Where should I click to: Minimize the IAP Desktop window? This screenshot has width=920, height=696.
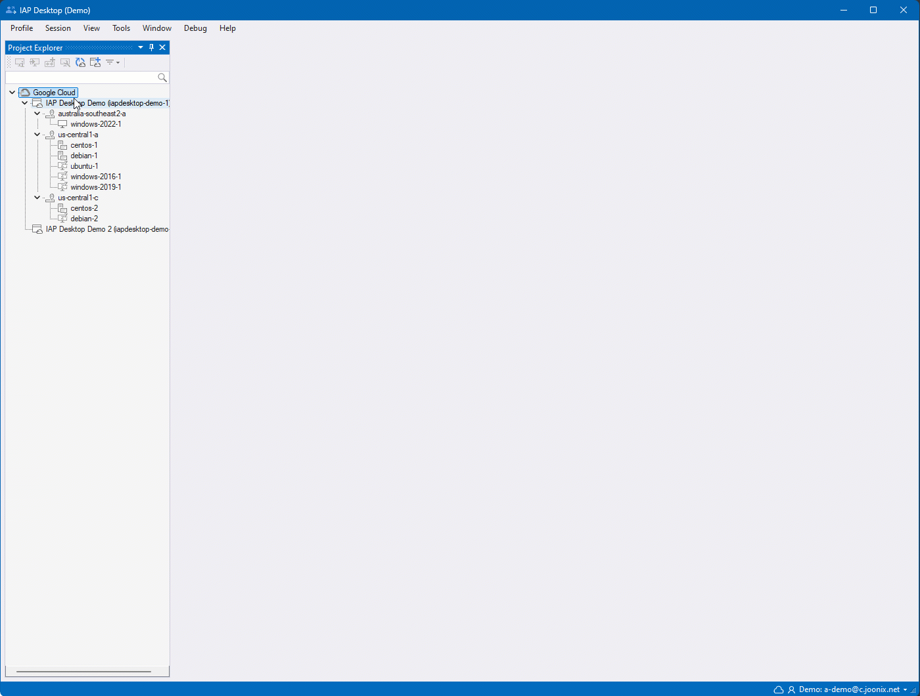[x=843, y=10]
